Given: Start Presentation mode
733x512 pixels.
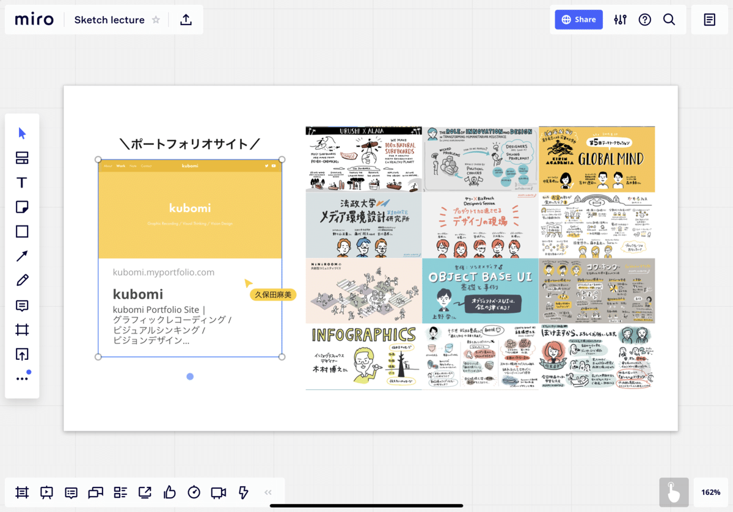Looking at the screenshot, I should tap(46, 492).
